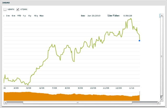Click the blue data point marker
Screen dimensions: 167x108
pos(139,41)
